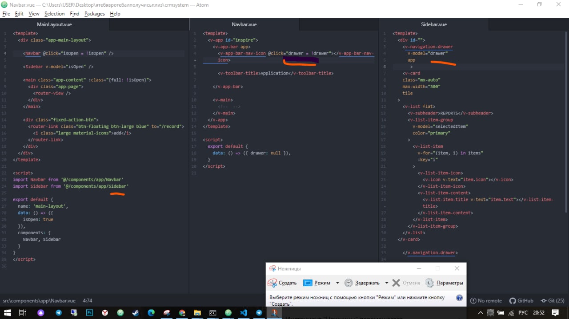Click No remote in the status bar

(486, 300)
